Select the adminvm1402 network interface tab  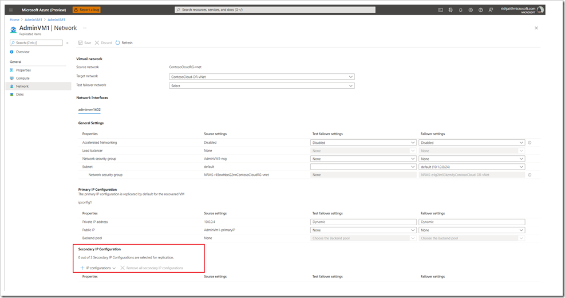[x=89, y=109]
